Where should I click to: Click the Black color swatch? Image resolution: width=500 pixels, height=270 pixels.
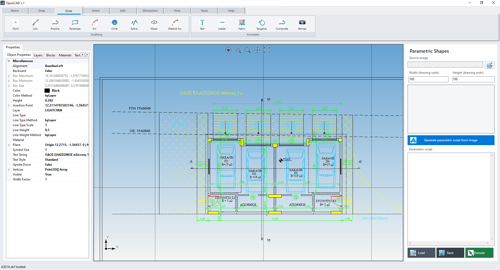click(x=47, y=91)
